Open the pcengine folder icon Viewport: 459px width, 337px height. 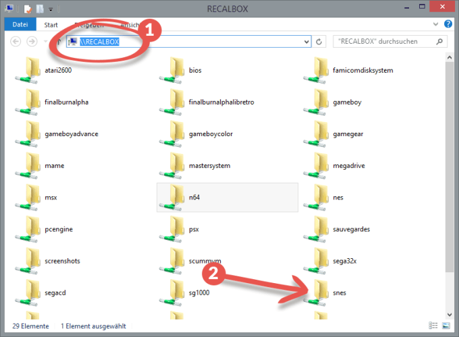[x=28, y=229]
